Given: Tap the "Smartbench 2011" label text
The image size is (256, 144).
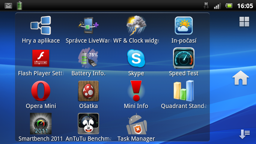Looking at the screenshot, I should coord(41,139).
